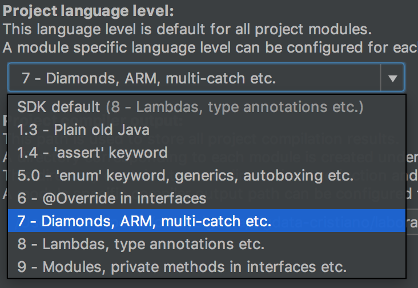
Task: Select highlighted '7 - Diamonds, ARM, multi-catch' item
Action: pyautogui.click(x=144, y=221)
